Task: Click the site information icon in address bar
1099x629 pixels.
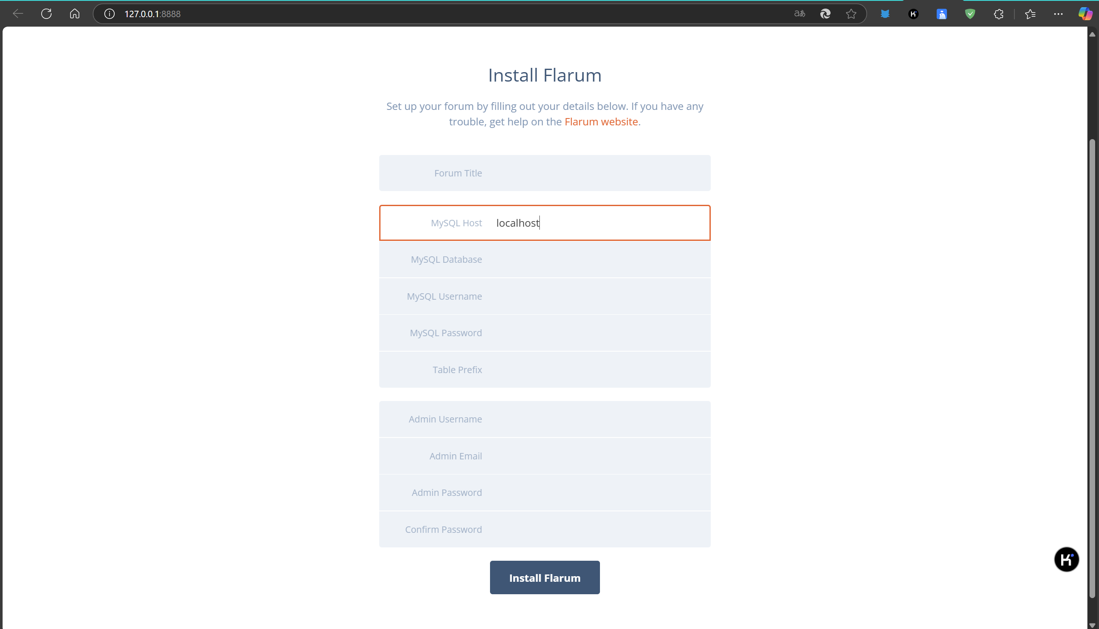Action: 109,14
